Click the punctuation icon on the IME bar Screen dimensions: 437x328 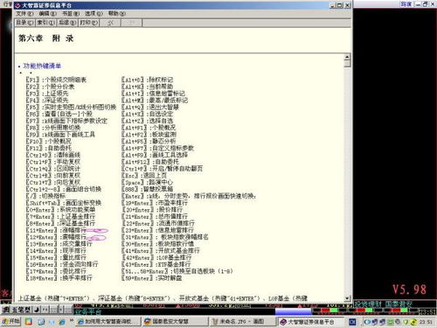pos(45,310)
